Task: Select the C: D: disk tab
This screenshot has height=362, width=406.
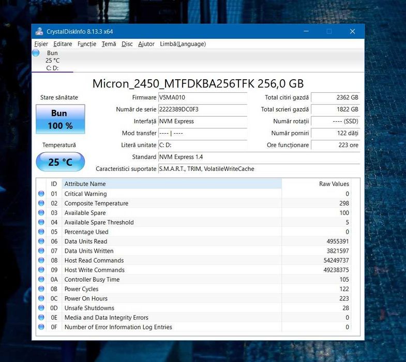Action: click(52, 61)
